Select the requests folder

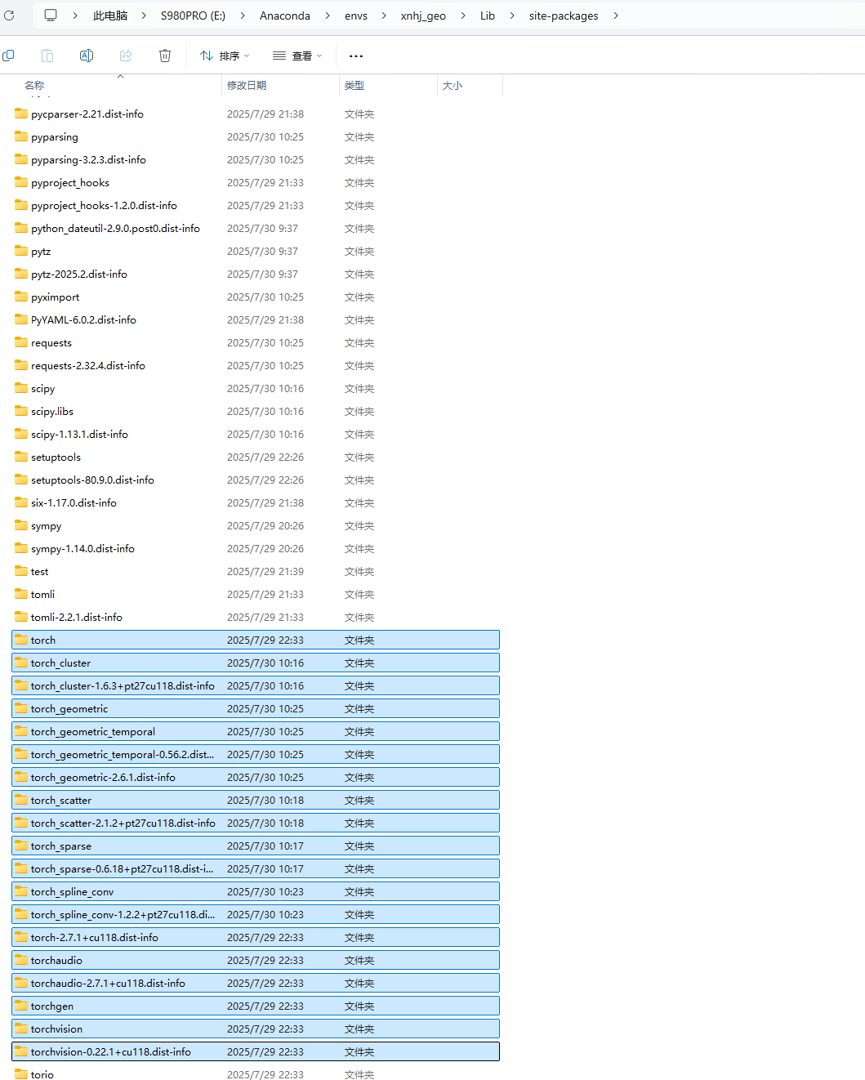pyautogui.click(x=256, y=343)
